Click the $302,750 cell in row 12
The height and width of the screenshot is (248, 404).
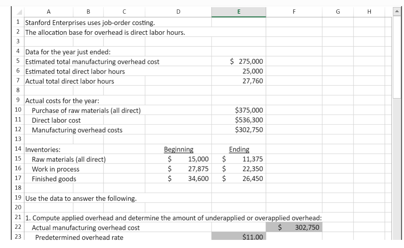[x=239, y=130]
